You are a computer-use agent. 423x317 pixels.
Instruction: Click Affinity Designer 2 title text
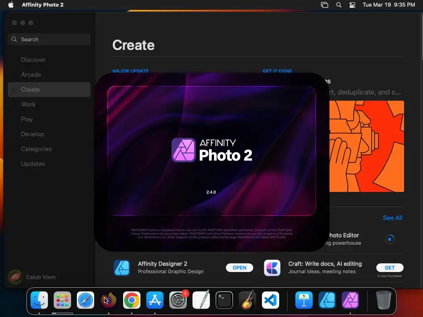(x=162, y=264)
